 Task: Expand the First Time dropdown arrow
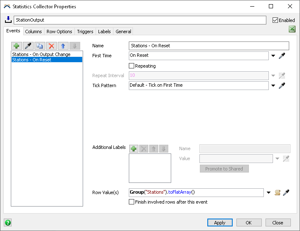pyautogui.click(x=273, y=56)
